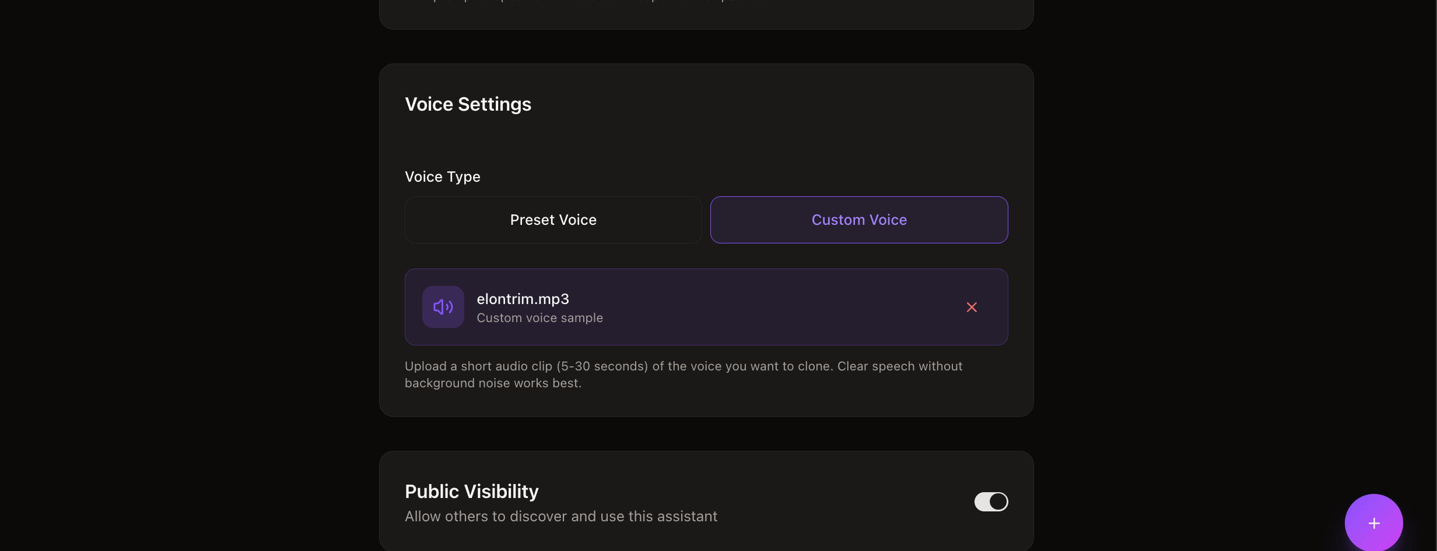Click the Voice Type label
The height and width of the screenshot is (551, 1437).
[x=442, y=176]
